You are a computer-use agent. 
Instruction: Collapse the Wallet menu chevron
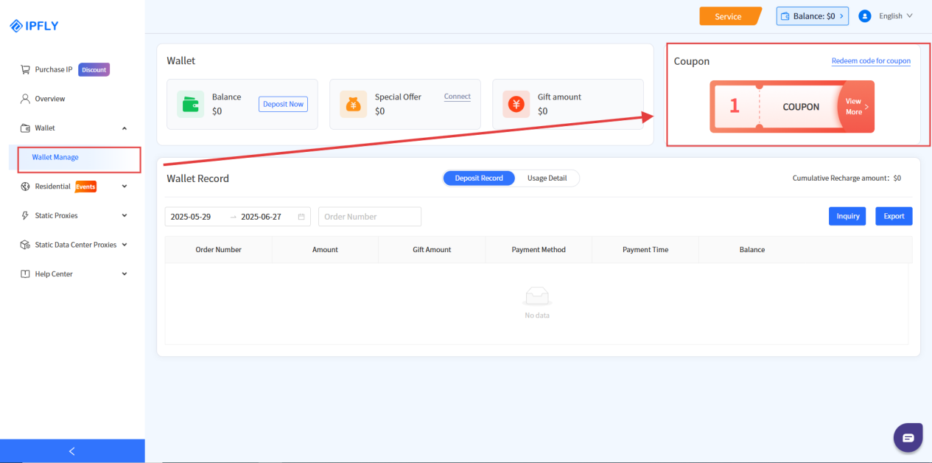[124, 128]
